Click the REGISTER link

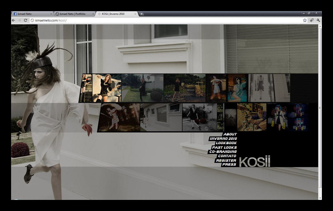[x=226, y=161]
